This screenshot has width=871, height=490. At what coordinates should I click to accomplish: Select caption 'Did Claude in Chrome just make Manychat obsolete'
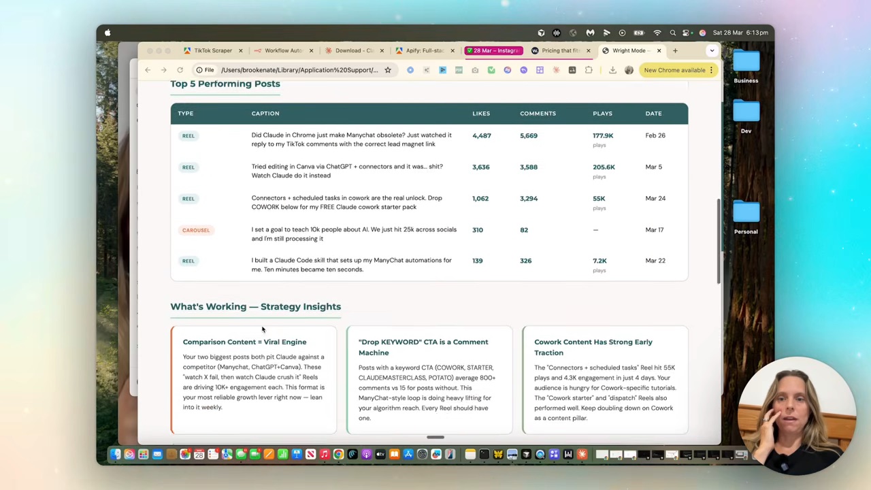352,140
